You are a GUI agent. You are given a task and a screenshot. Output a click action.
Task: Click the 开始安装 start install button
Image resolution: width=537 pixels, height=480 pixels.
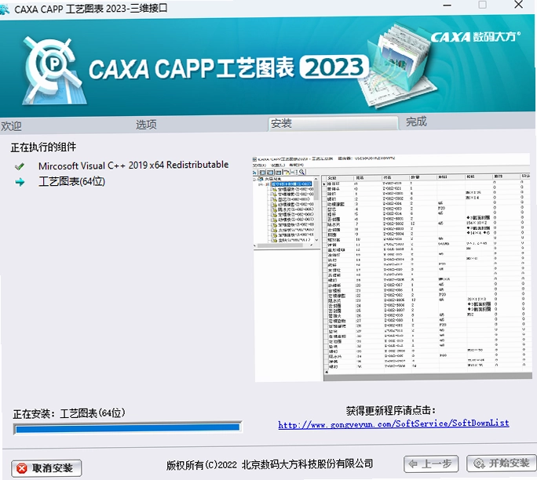[x=502, y=464]
